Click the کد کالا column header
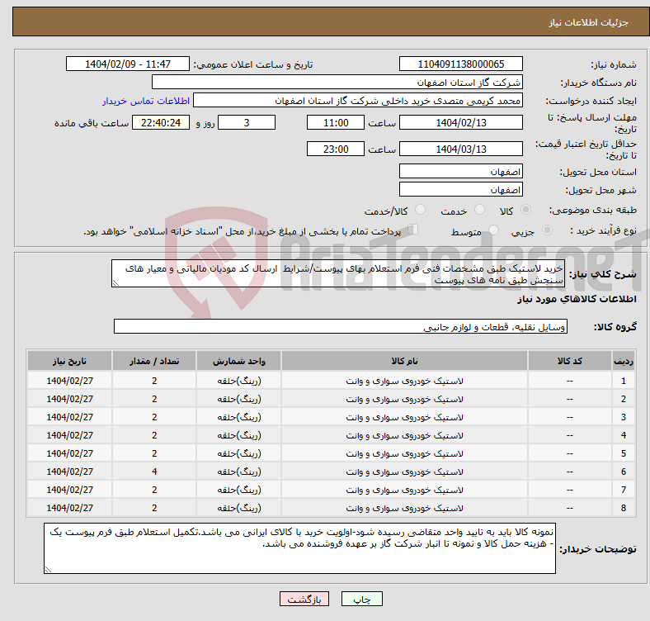Image resolution: width=650 pixels, height=621 pixels. click(570, 361)
